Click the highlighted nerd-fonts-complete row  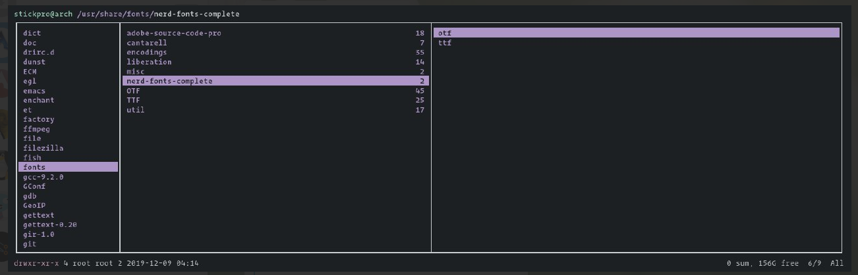tap(275, 81)
